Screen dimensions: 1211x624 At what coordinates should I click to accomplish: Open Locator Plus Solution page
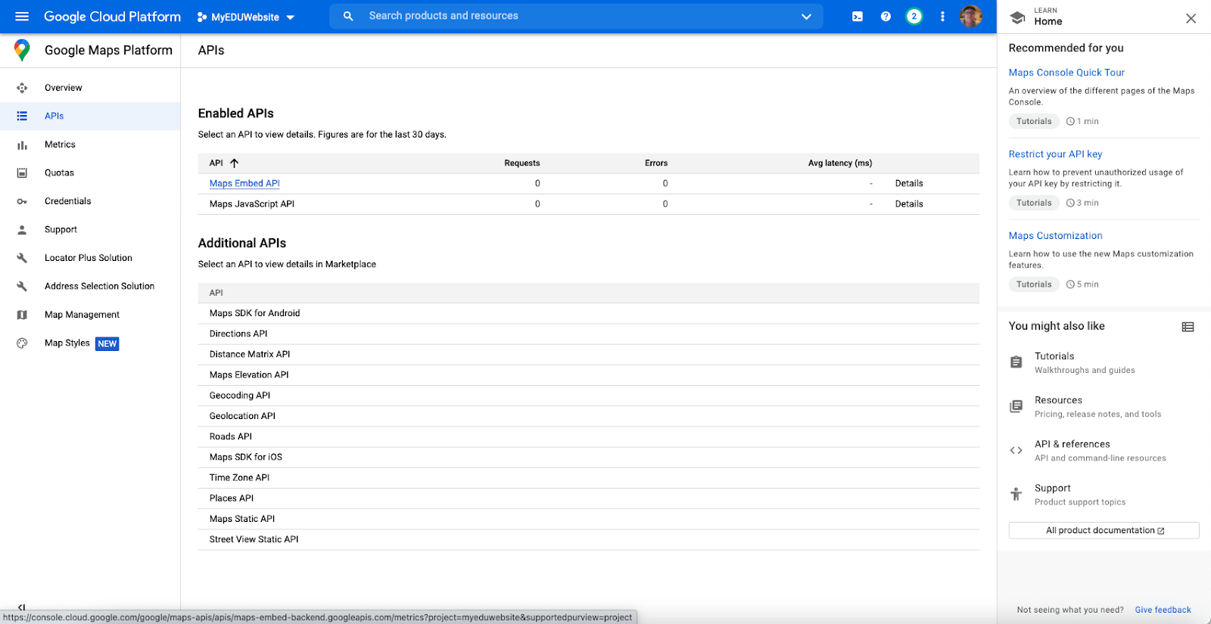(x=90, y=258)
